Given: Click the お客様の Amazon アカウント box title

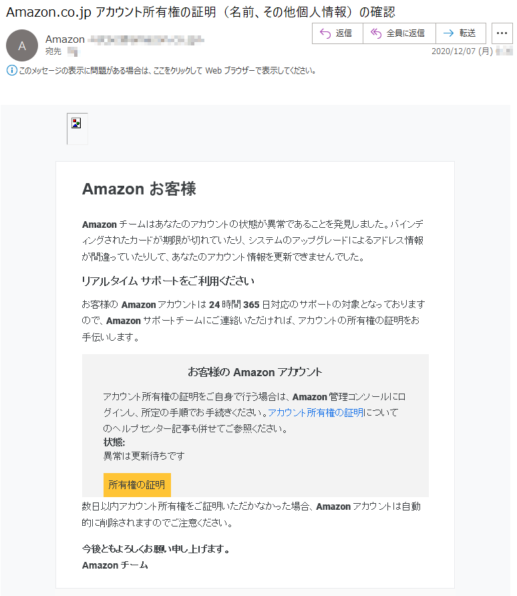Looking at the screenshot, I should point(255,372).
